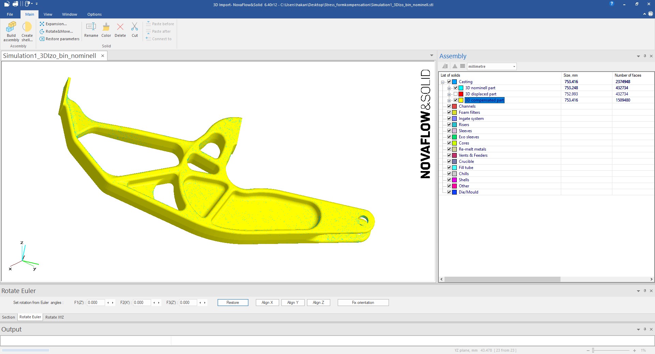Toggle the Risers visibility checkbox
Screen dimensions: 655x354
coord(449,125)
